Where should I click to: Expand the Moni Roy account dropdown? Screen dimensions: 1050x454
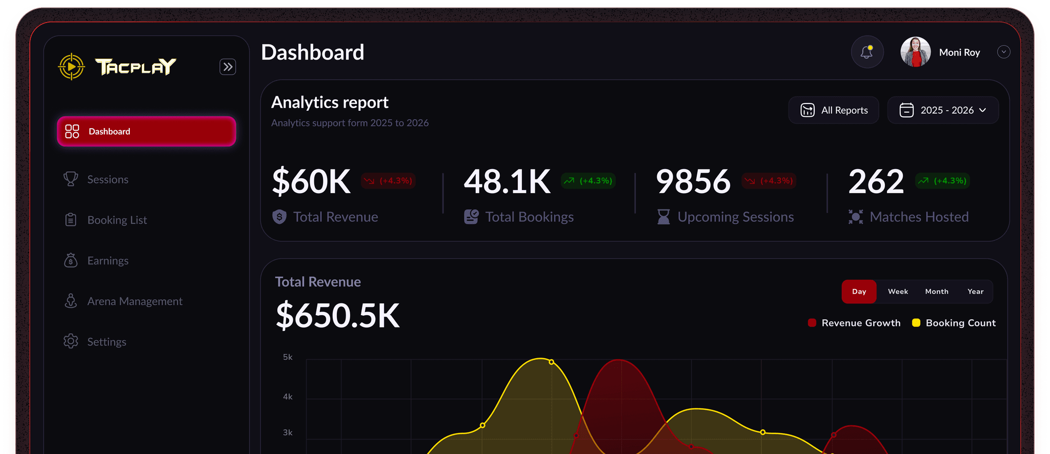pyautogui.click(x=1004, y=52)
